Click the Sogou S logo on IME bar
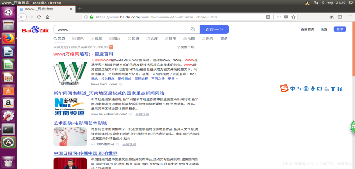Image resolution: width=355 pixels, height=169 pixels. pos(284,88)
